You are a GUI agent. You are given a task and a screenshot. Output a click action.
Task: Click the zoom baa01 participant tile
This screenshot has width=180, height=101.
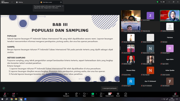(150, 16)
